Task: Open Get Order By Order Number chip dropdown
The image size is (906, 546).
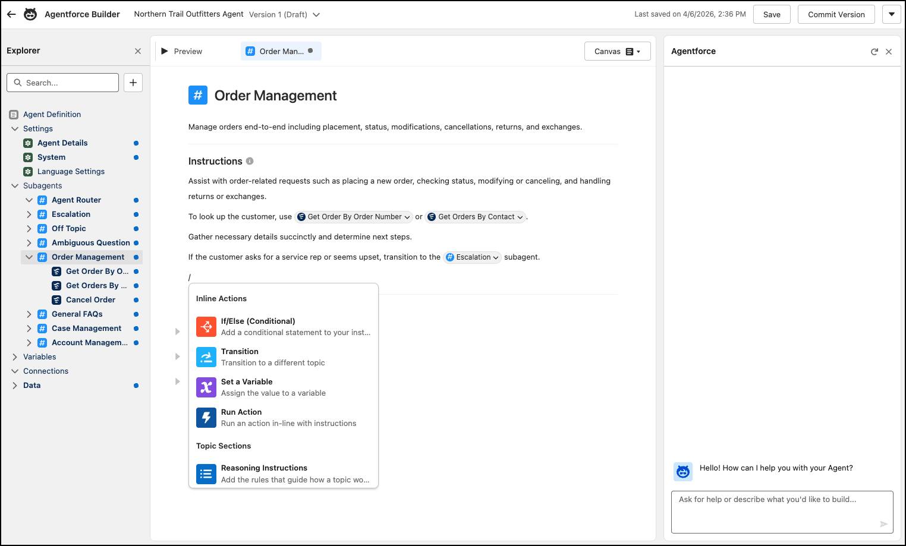Action: pyautogui.click(x=407, y=217)
